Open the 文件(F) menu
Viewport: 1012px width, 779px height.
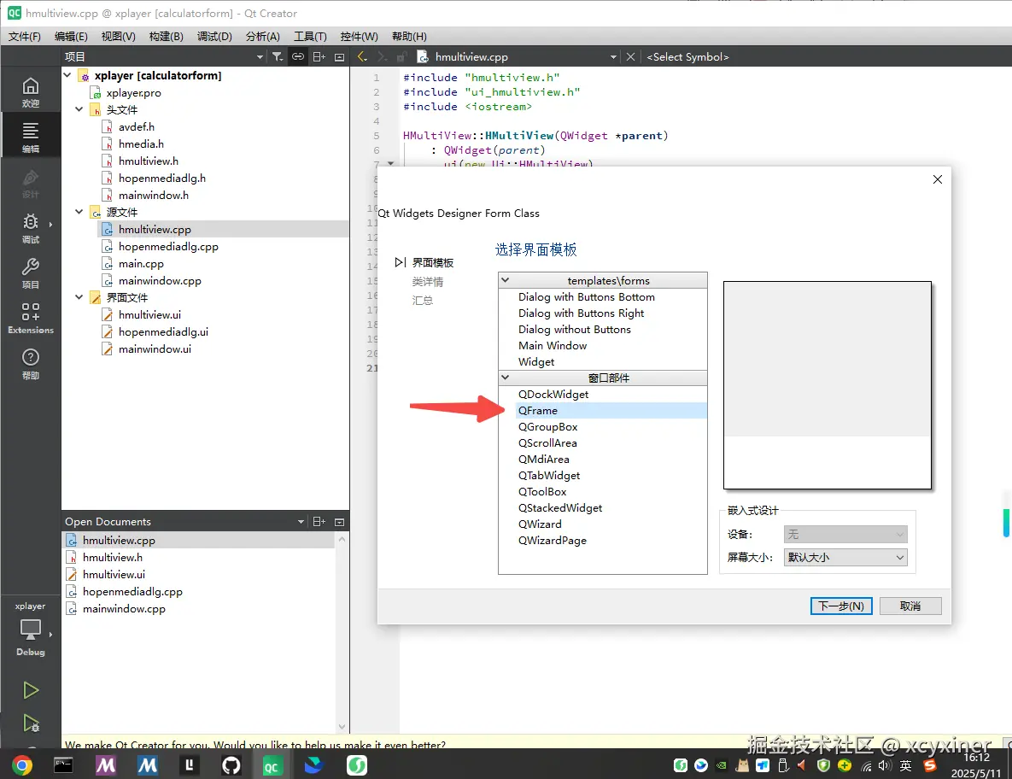pyautogui.click(x=25, y=36)
